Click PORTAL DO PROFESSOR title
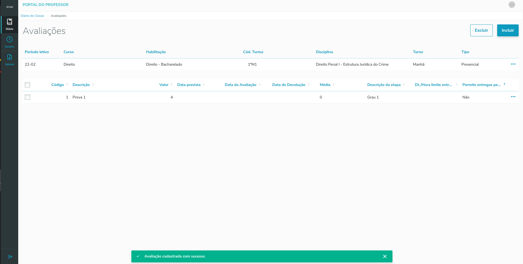This screenshot has width=523, height=264. [45, 5]
